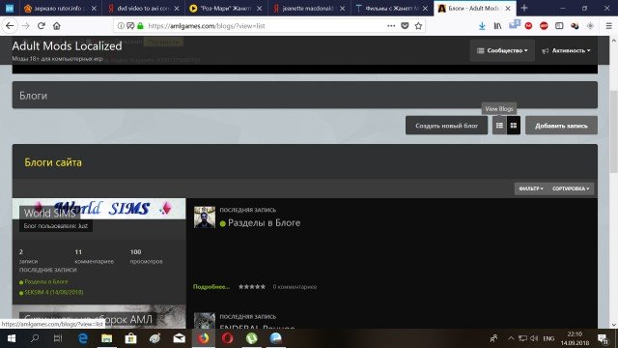Open the СОРТИРОВКА dropdown
Image resolution: width=618 pixels, height=348 pixels.
pyautogui.click(x=571, y=188)
